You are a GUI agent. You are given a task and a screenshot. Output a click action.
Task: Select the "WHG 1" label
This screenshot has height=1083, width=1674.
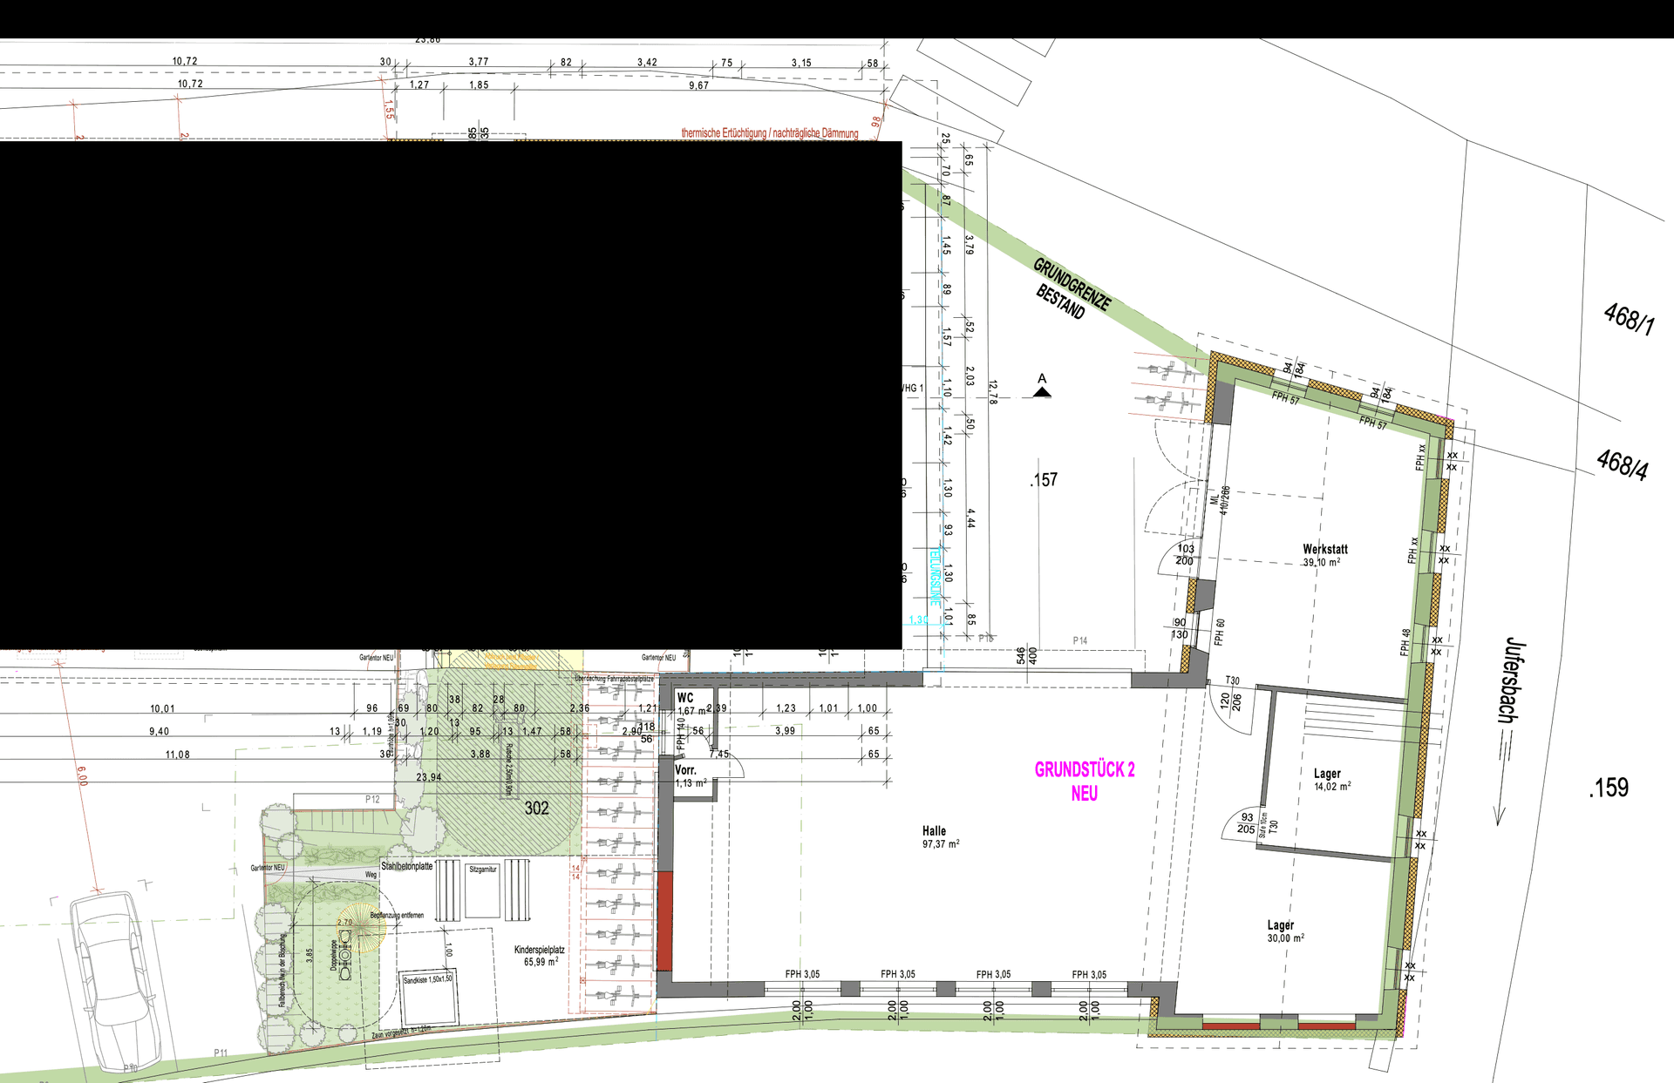pos(912,388)
